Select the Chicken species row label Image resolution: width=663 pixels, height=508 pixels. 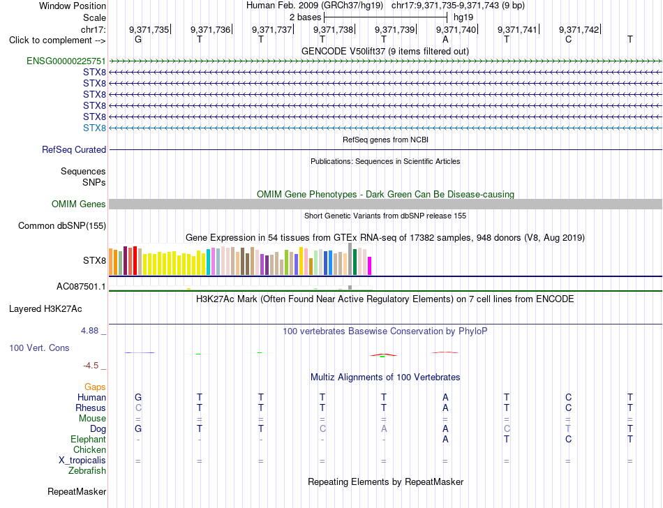(x=89, y=449)
